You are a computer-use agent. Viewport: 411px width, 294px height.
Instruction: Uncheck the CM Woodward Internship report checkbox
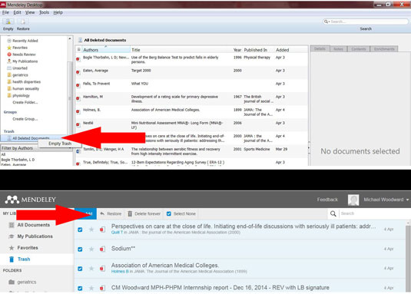pyautogui.click(x=80, y=288)
